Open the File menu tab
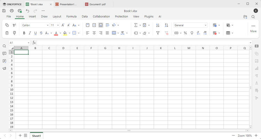This screenshot has height=139, width=261. point(9,16)
